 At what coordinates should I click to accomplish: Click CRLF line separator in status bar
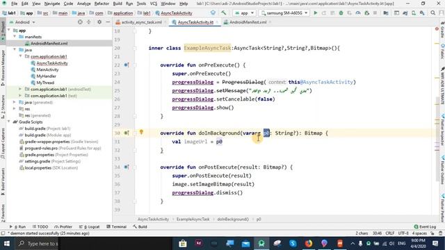pyautogui.click(x=389, y=233)
